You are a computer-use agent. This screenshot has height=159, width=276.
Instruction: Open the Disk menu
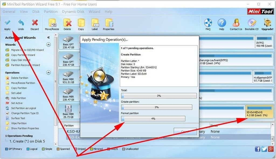[36, 12]
